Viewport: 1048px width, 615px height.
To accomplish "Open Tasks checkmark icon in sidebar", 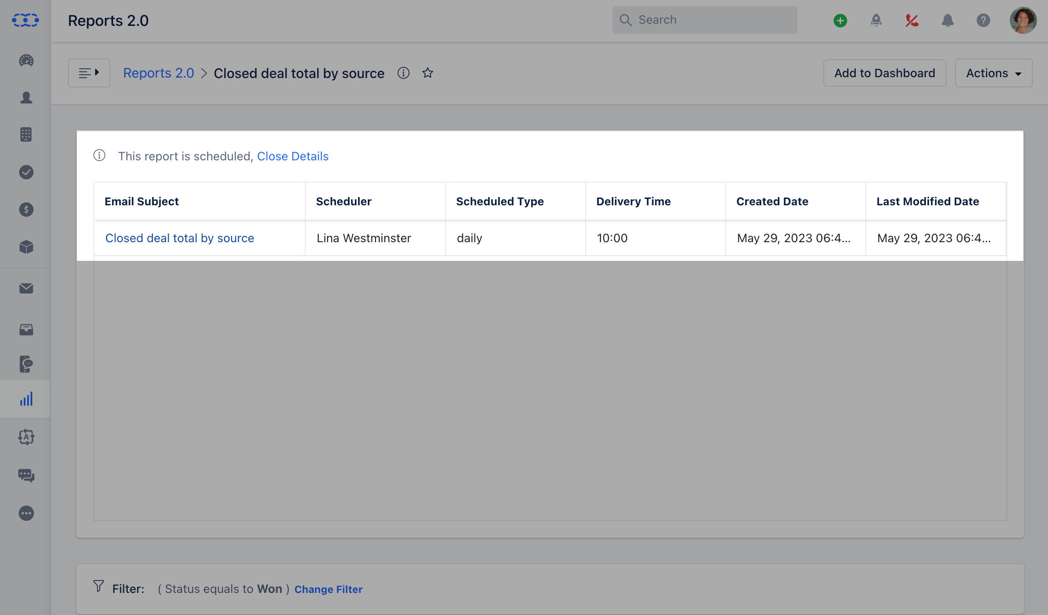I will coord(26,172).
